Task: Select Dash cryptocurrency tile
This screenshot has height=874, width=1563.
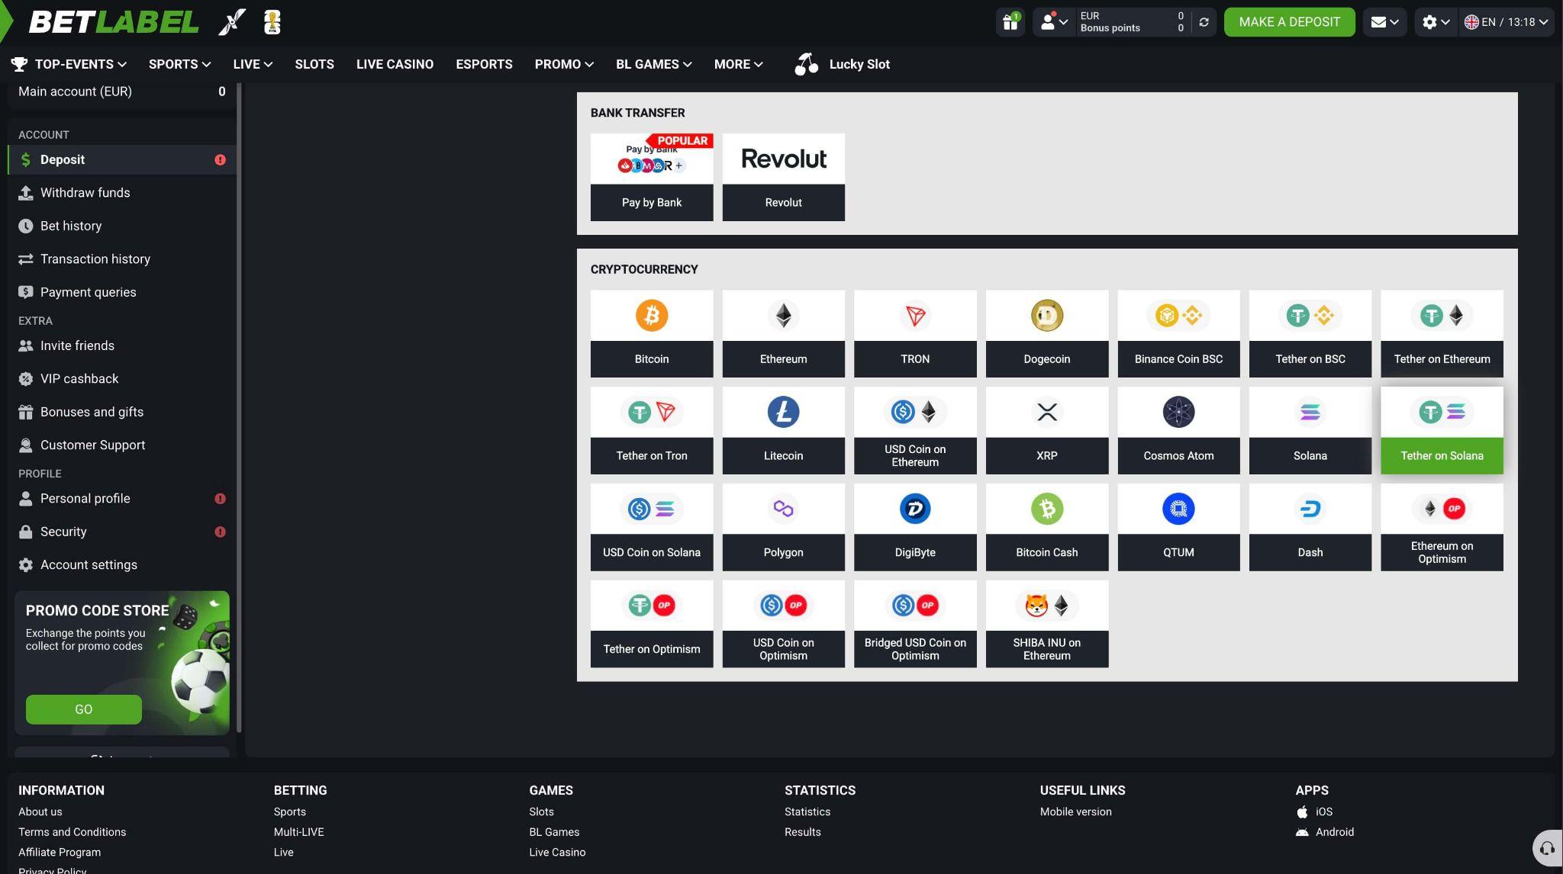Action: 1310,527
